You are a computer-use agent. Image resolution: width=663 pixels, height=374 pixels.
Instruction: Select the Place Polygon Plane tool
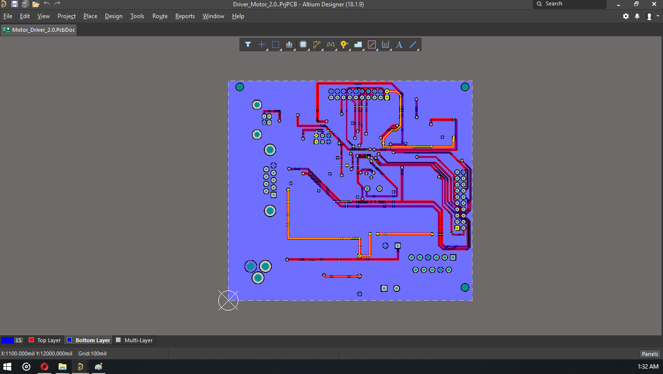click(x=358, y=44)
